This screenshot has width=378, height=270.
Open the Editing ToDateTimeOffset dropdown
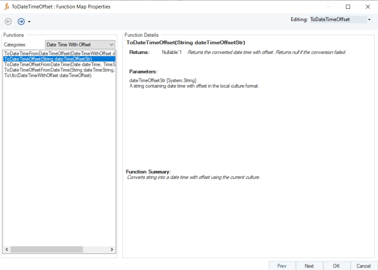click(369, 20)
